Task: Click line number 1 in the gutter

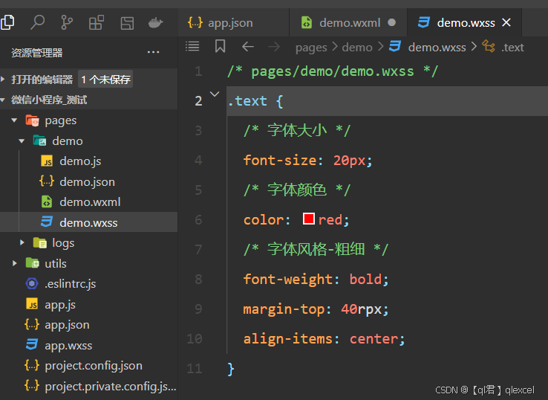Action: pyautogui.click(x=198, y=71)
